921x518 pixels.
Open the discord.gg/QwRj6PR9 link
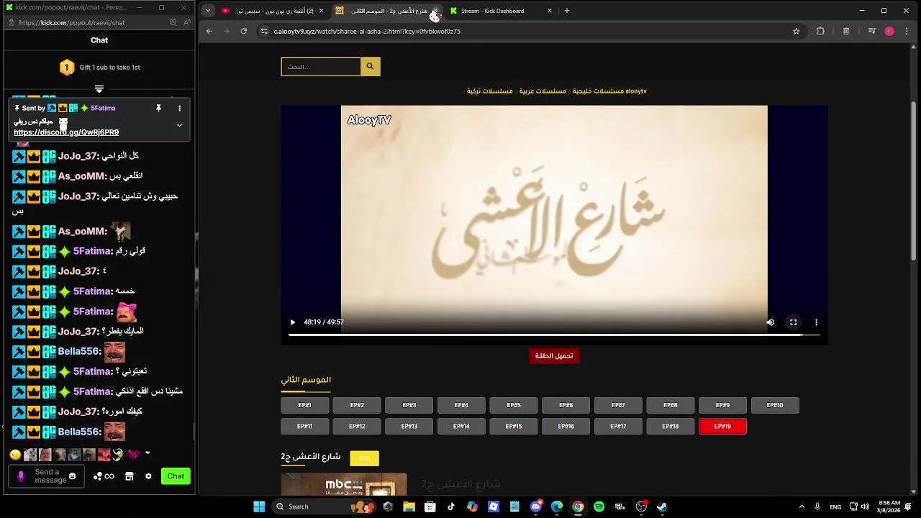click(x=66, y=132)
